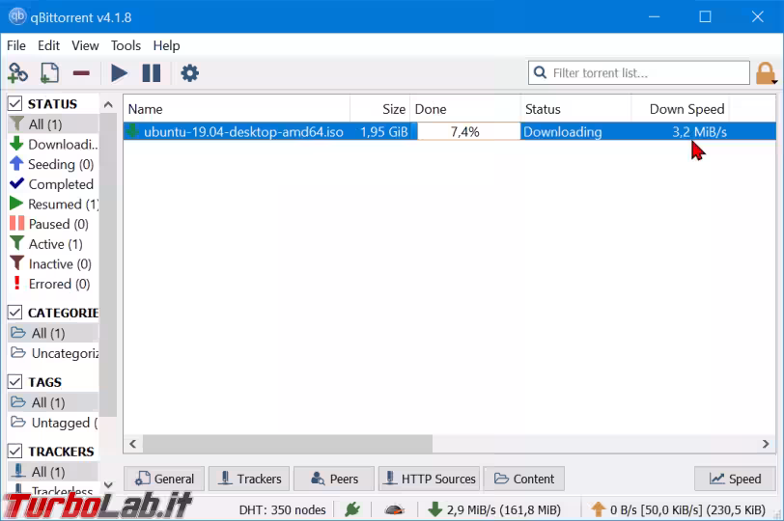Sort by the Name column header

tap(237, 109)
